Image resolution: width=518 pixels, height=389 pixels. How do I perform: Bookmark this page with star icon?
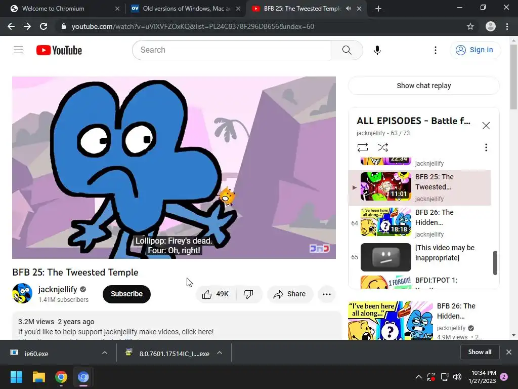click(x=470, y=26)
